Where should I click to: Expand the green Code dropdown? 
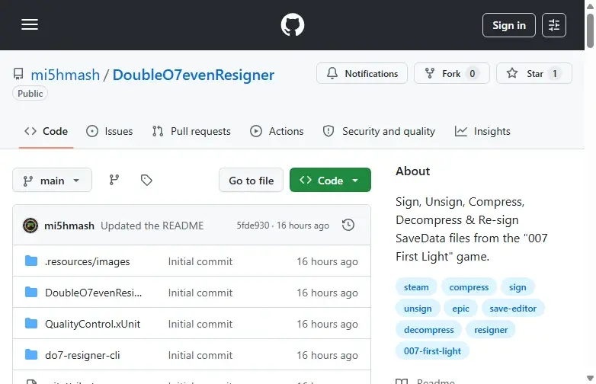[330, 180]
